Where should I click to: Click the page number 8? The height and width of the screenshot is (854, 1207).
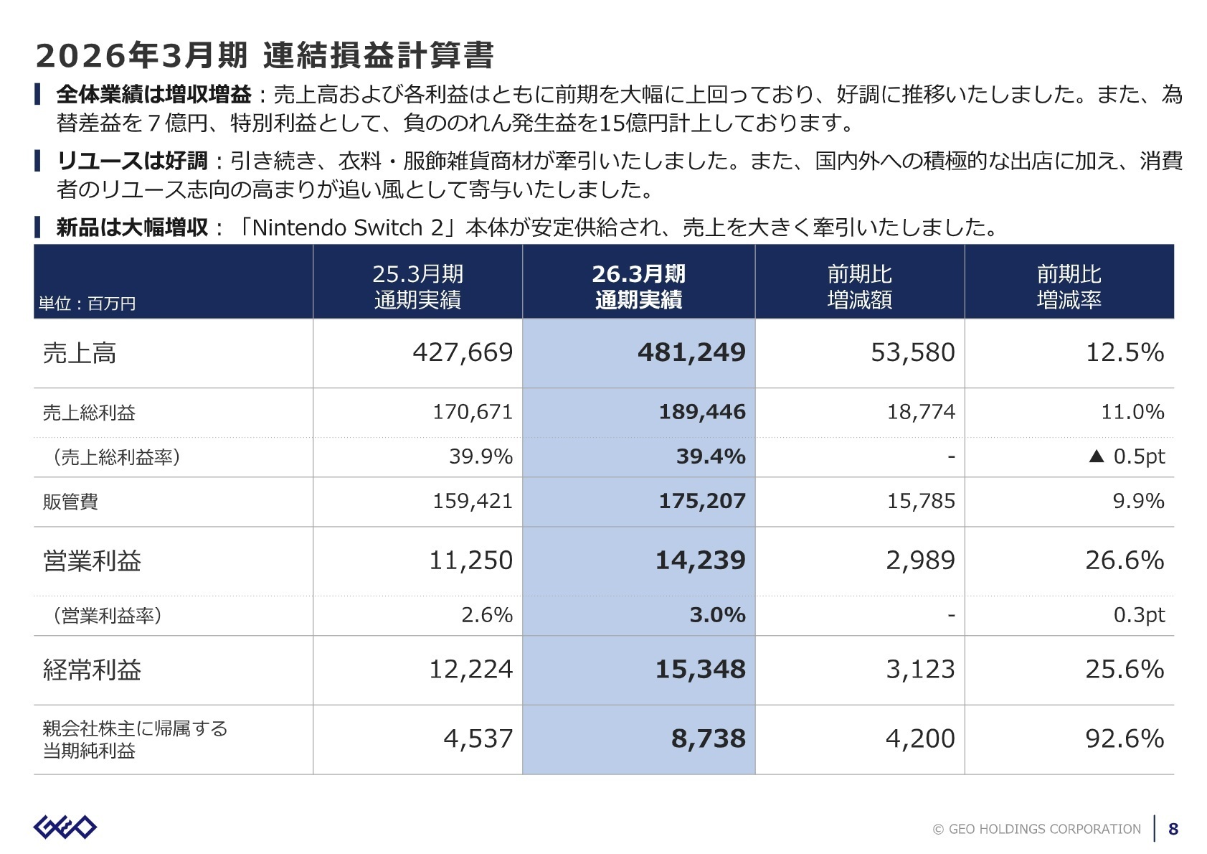pyautogui.click(x=1173, y=829)
